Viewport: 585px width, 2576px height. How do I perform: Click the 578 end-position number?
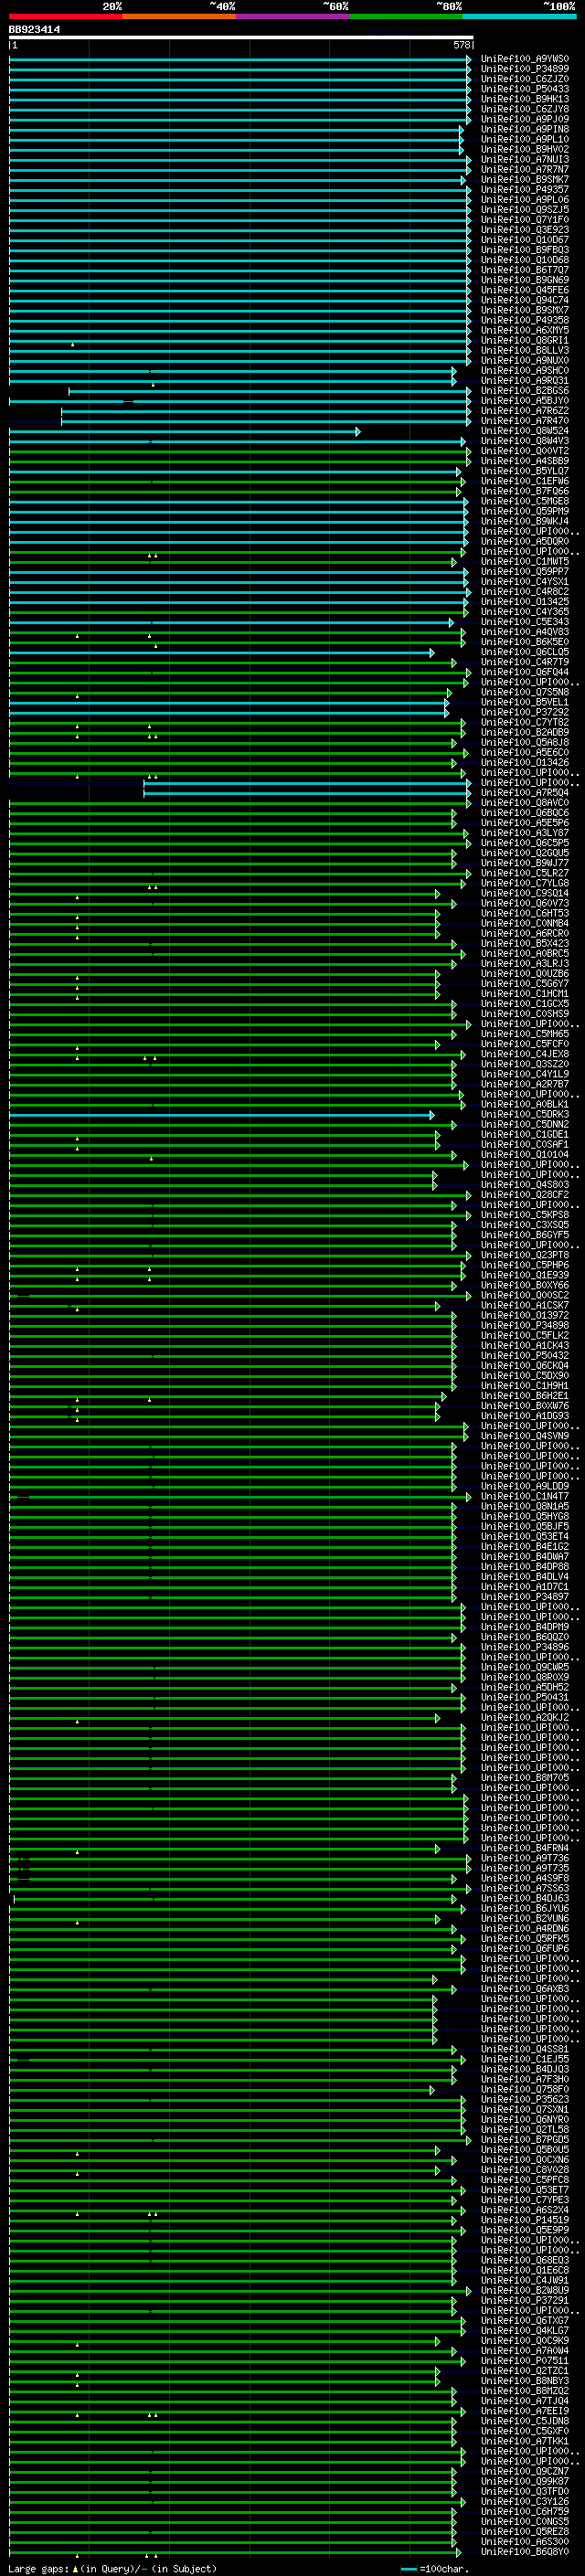(x=462, y=45)
